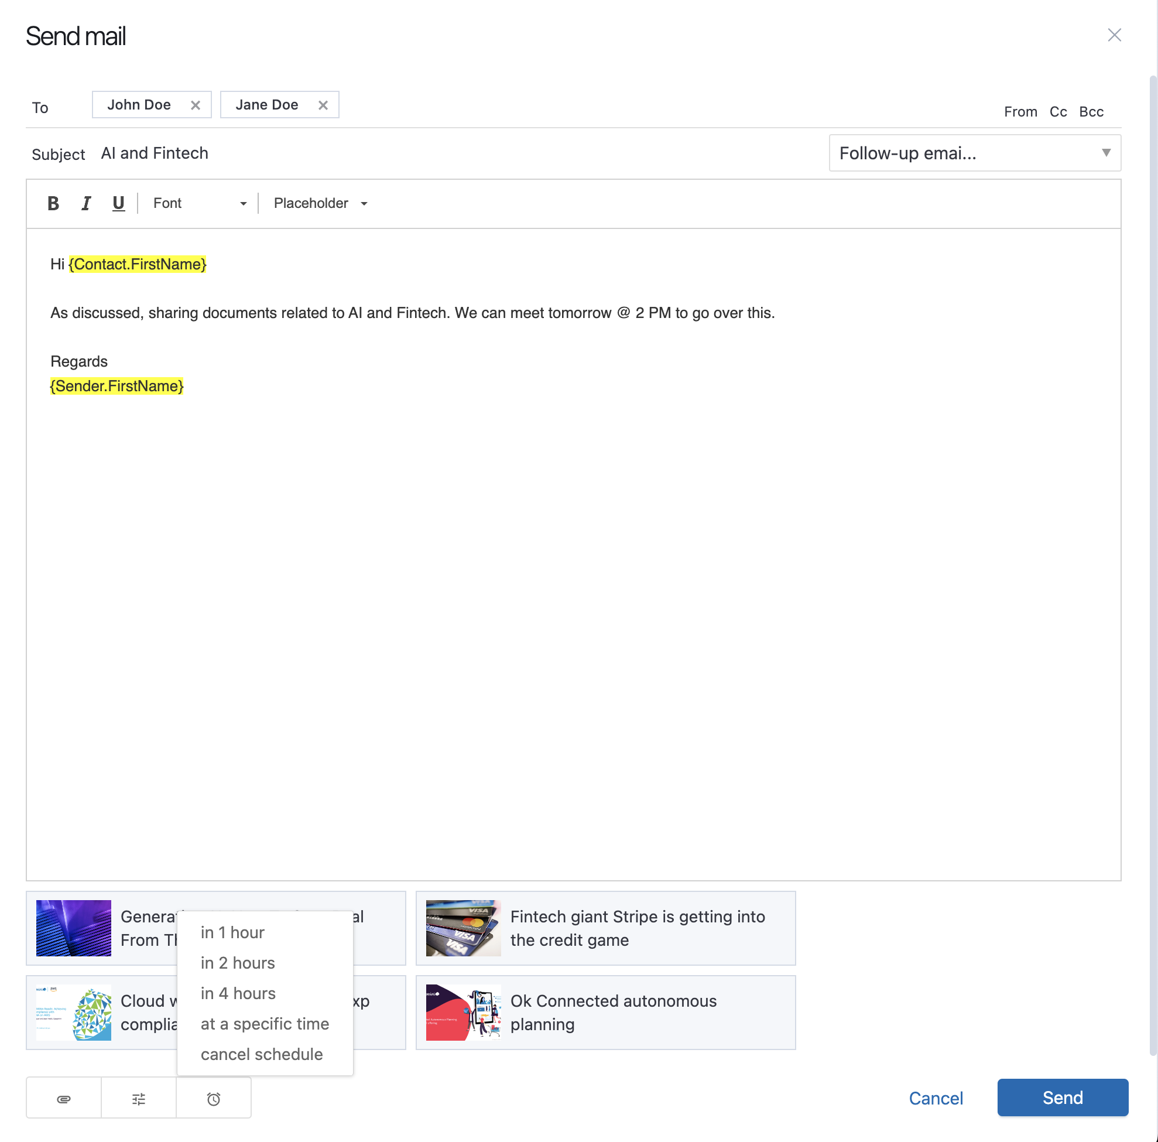The width and height of the screenshot is (1158, 1142).
Task: Click the dialog vertical scrollbar
Action: [x=1152, y=565]
